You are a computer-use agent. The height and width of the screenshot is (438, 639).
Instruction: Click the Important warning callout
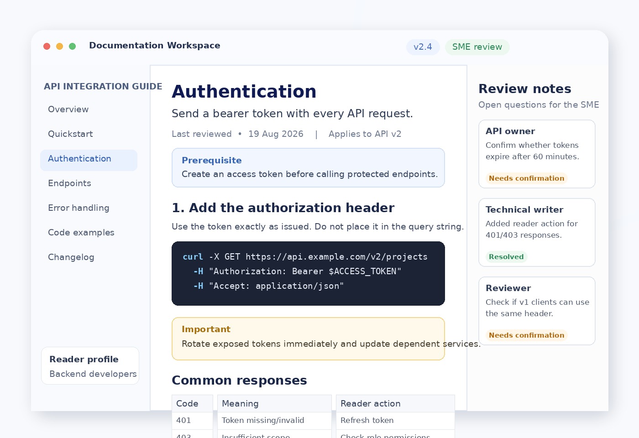coord(308,339)
